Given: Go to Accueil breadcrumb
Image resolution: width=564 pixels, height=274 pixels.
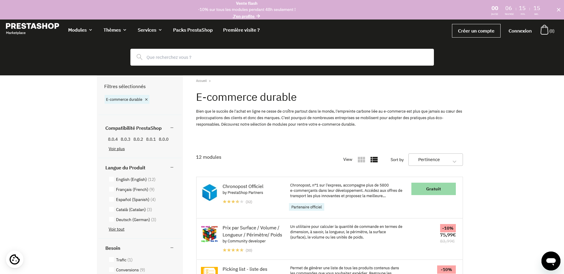Looking at the screenshot, I should [x=201, y=81].
